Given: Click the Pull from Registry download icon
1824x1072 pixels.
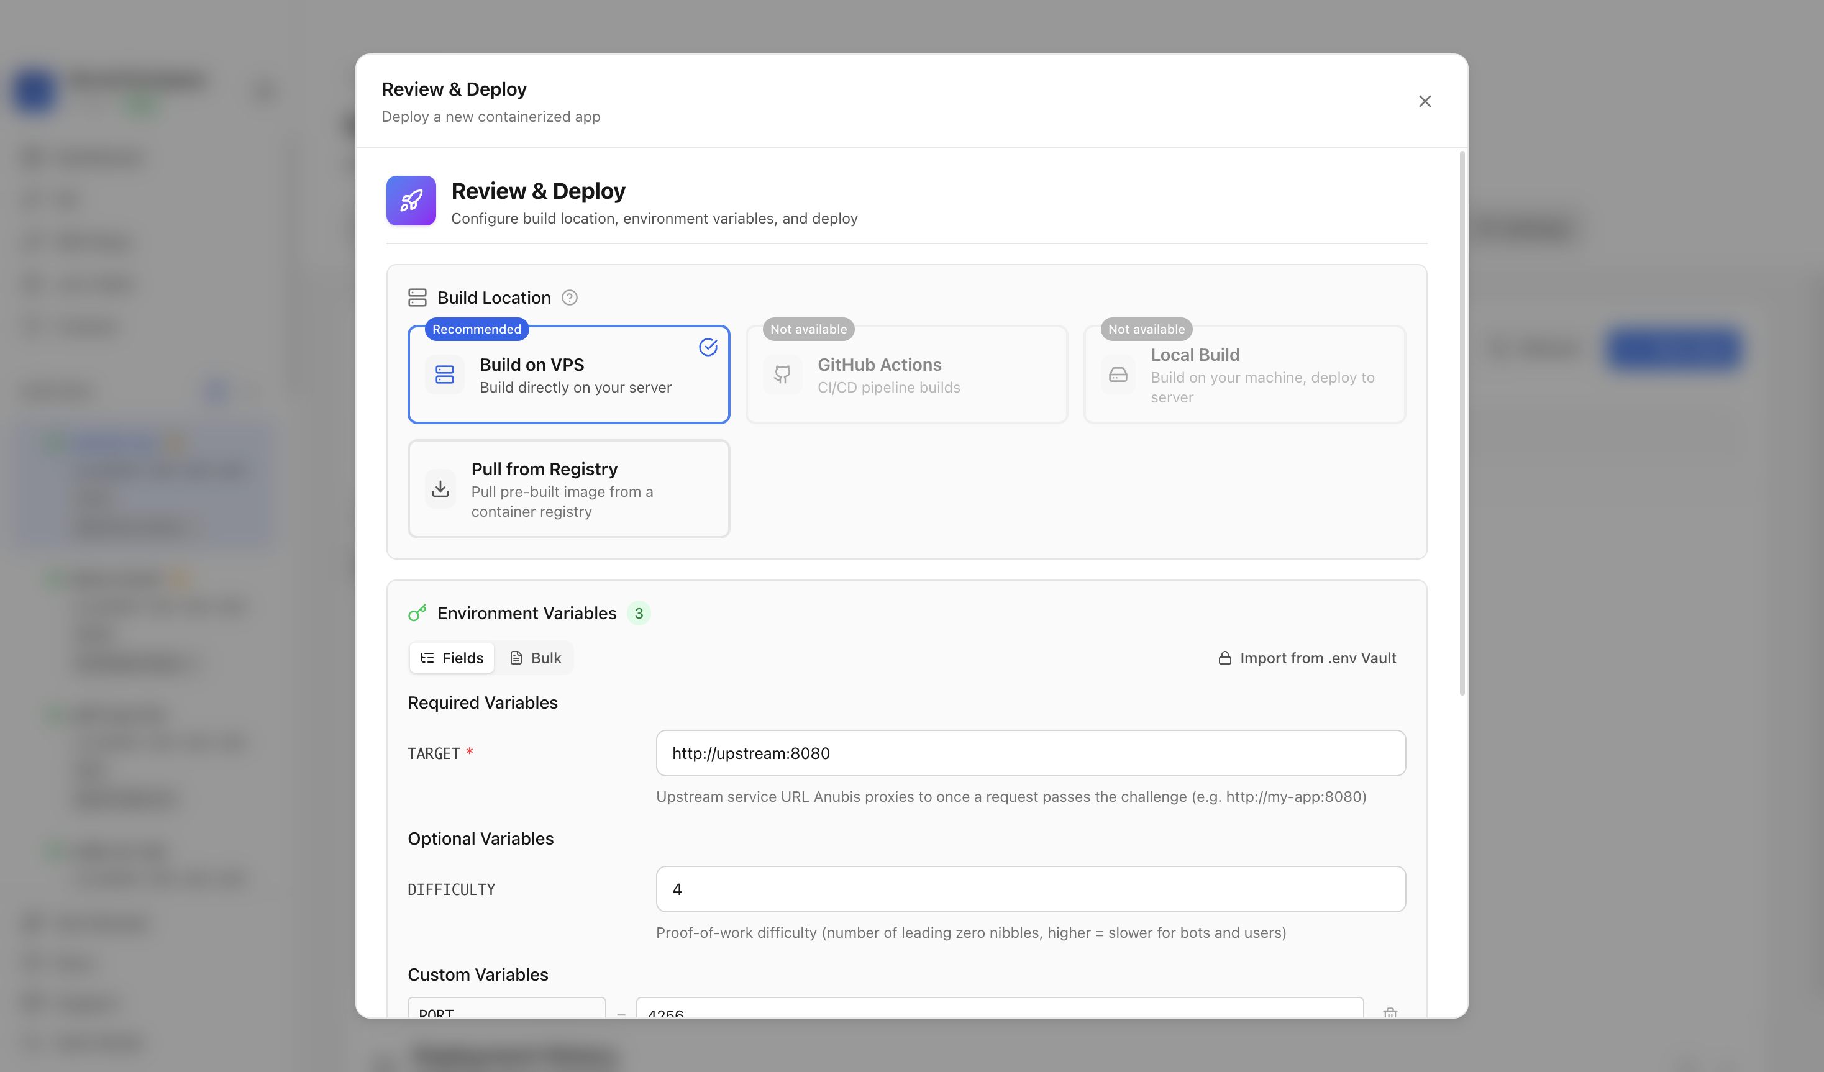Looking at the screenshot, I should [440, 489].
